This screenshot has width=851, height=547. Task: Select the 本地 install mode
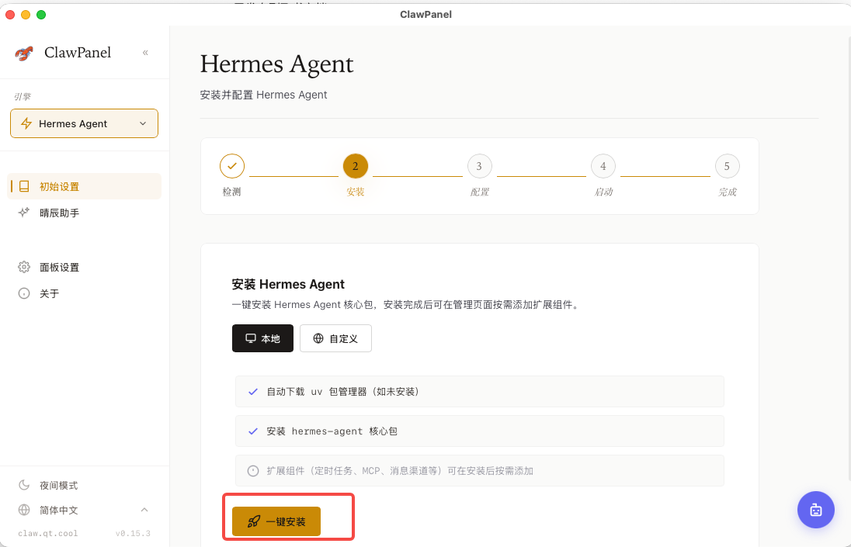point(262,338)
